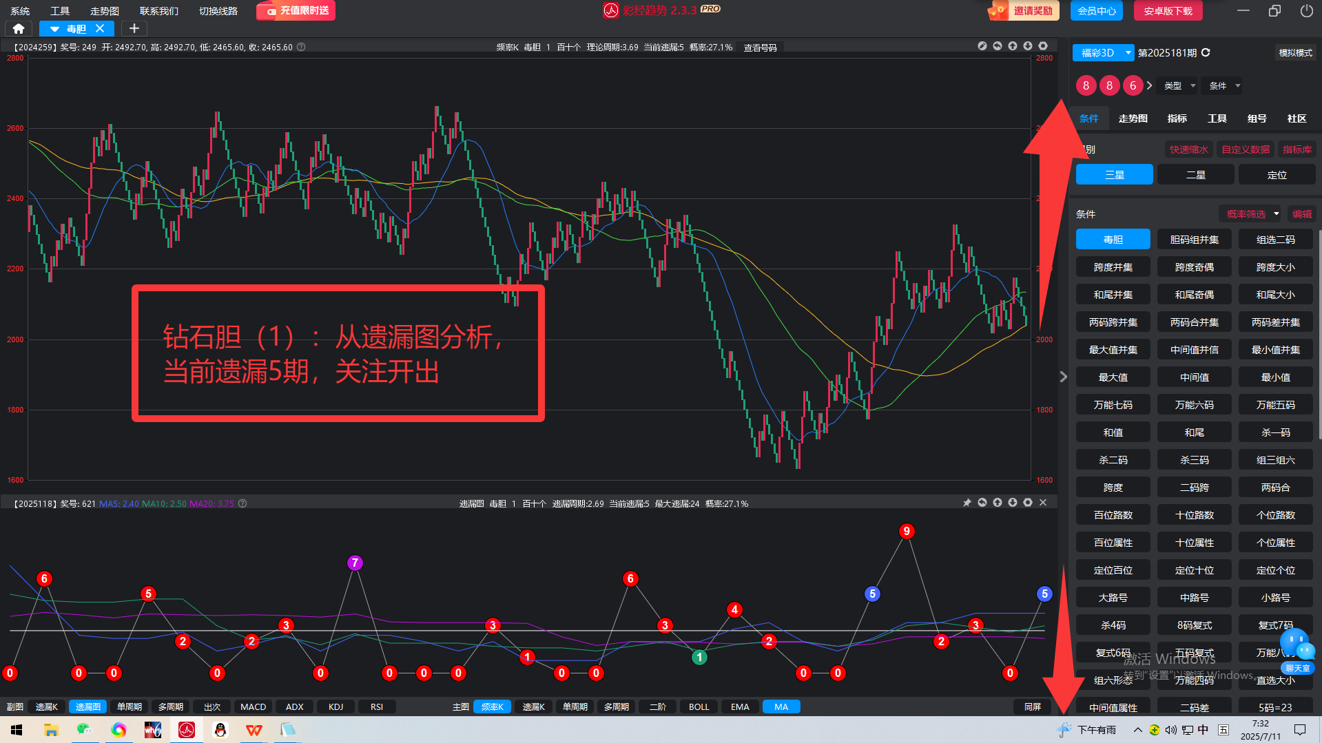Toggle 遗漏图 sub chart mode
Viewport: 1322px width, 743px height.
88,707
